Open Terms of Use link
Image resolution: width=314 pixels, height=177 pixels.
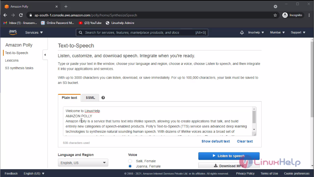(269, 173)
